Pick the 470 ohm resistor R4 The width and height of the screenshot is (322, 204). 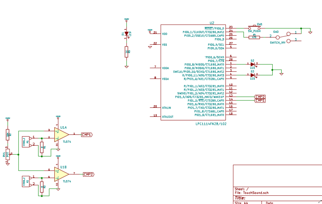click(254, 37)
